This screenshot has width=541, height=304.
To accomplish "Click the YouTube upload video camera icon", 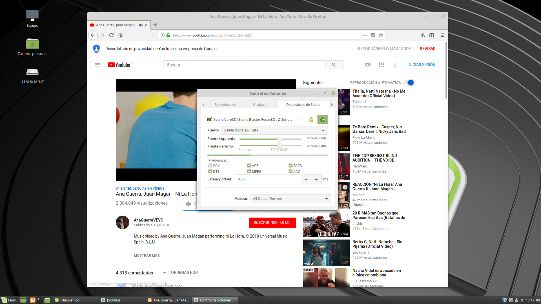I will coord(368,65).
